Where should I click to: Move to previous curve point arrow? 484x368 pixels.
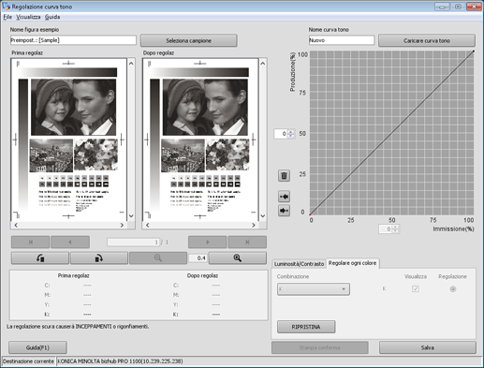coord(284,197)
